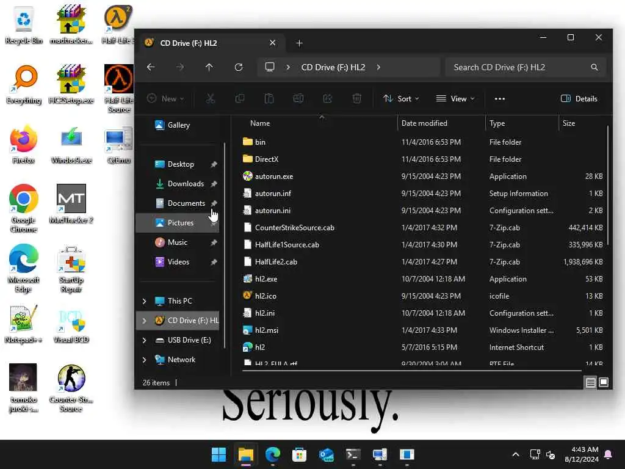Viewport: 625px width, 469px height.
Task: Open the View dropdown menu
Action: [455, 98]
